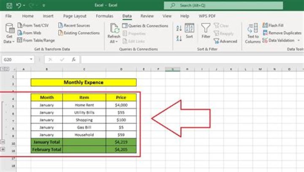
Task: Click the Select All corner triangle
Action: [14, 69]
